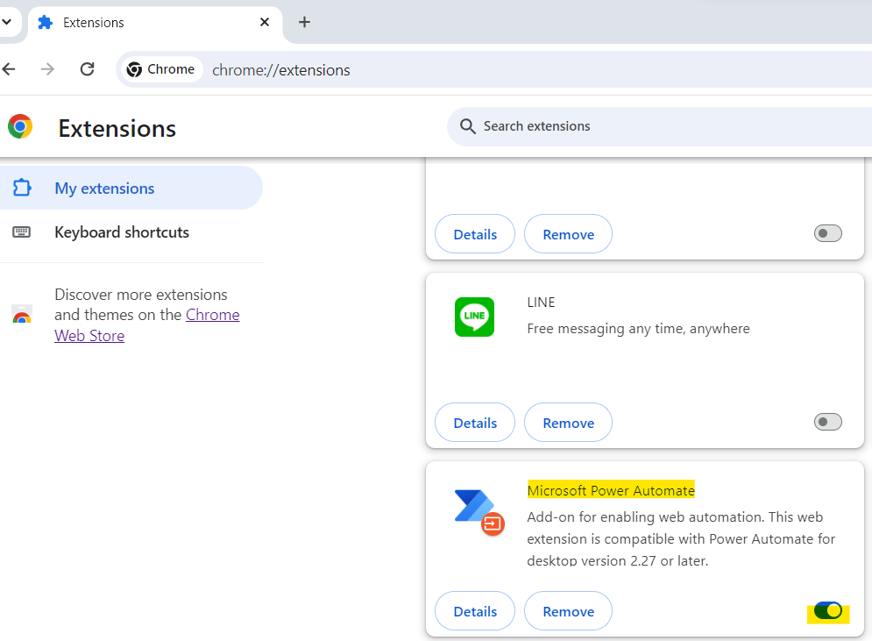This screenshot has height=641, width=872.
Task: Open a new tab with plus icon
Action: click(304, 22)
